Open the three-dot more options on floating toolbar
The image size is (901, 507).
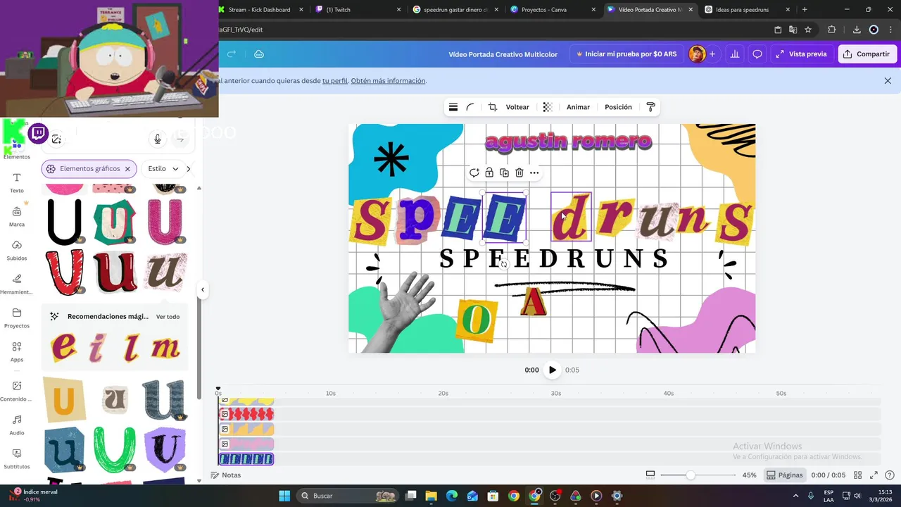coord(534,173)
